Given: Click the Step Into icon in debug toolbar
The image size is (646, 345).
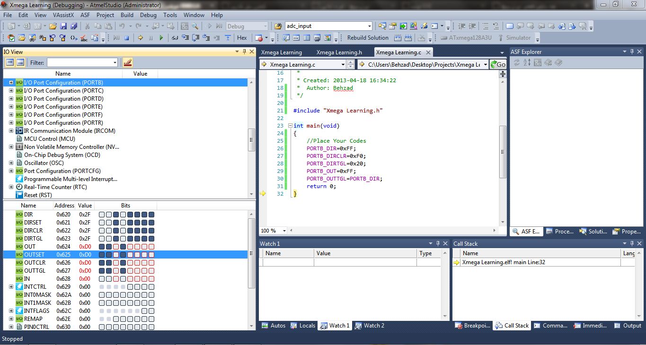Looking at the screenshot, I should (185, 38).
